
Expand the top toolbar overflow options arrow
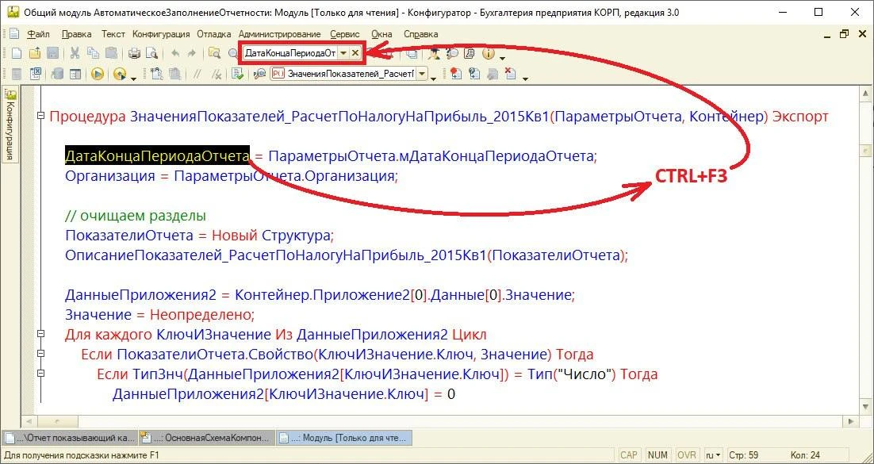click(503, 57)
